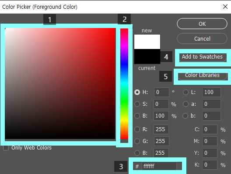Select the B brightness radio button

pos(137,116)
